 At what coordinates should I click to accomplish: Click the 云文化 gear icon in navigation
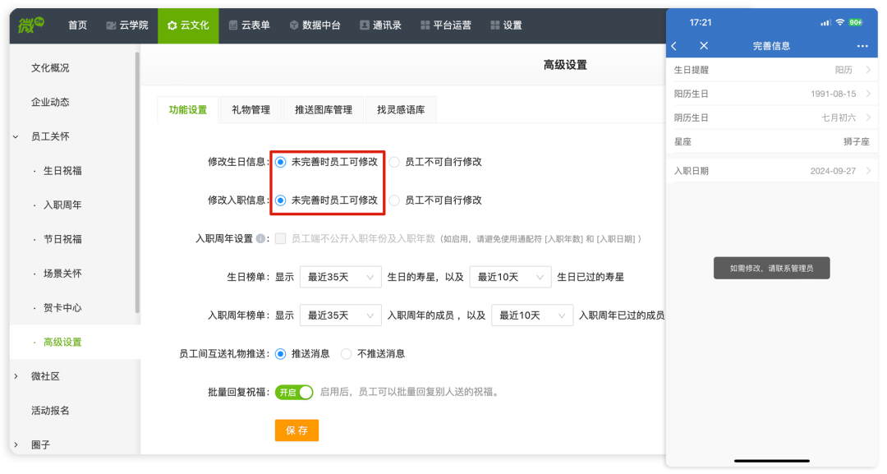click(x=172, y=25)
